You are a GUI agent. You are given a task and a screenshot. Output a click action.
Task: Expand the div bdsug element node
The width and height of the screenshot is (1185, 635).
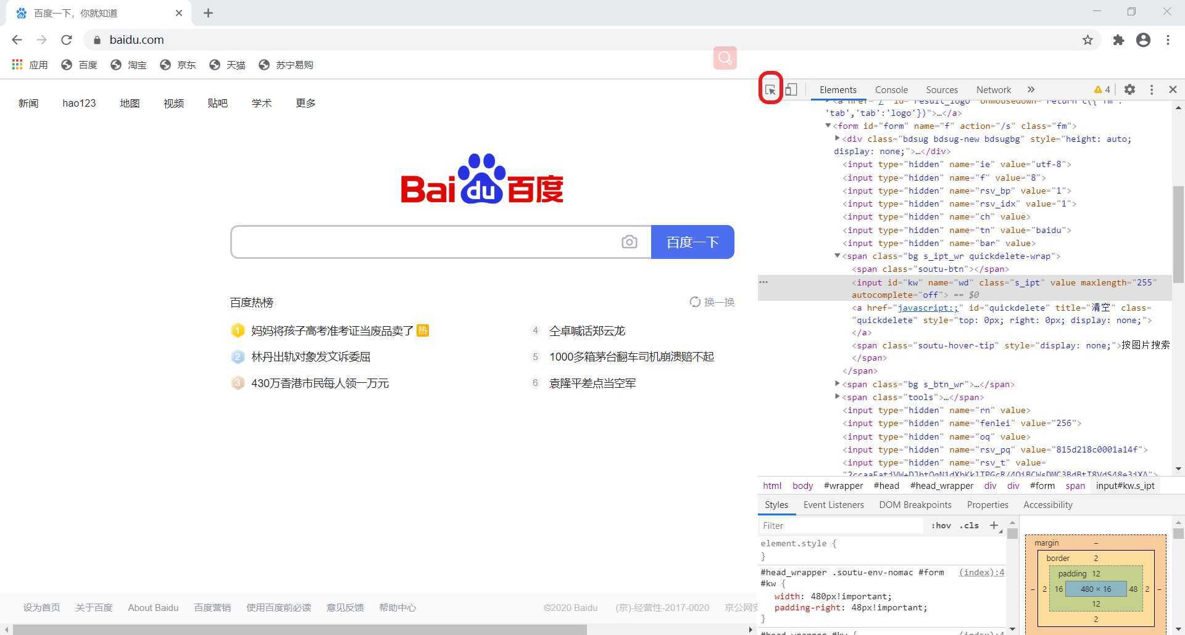tap(838, 139)
